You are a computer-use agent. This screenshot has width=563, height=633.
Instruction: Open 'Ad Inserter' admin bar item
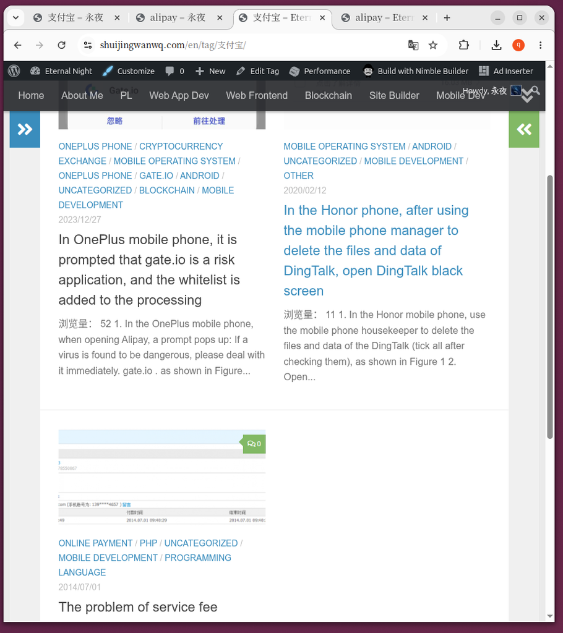(505, 71)
